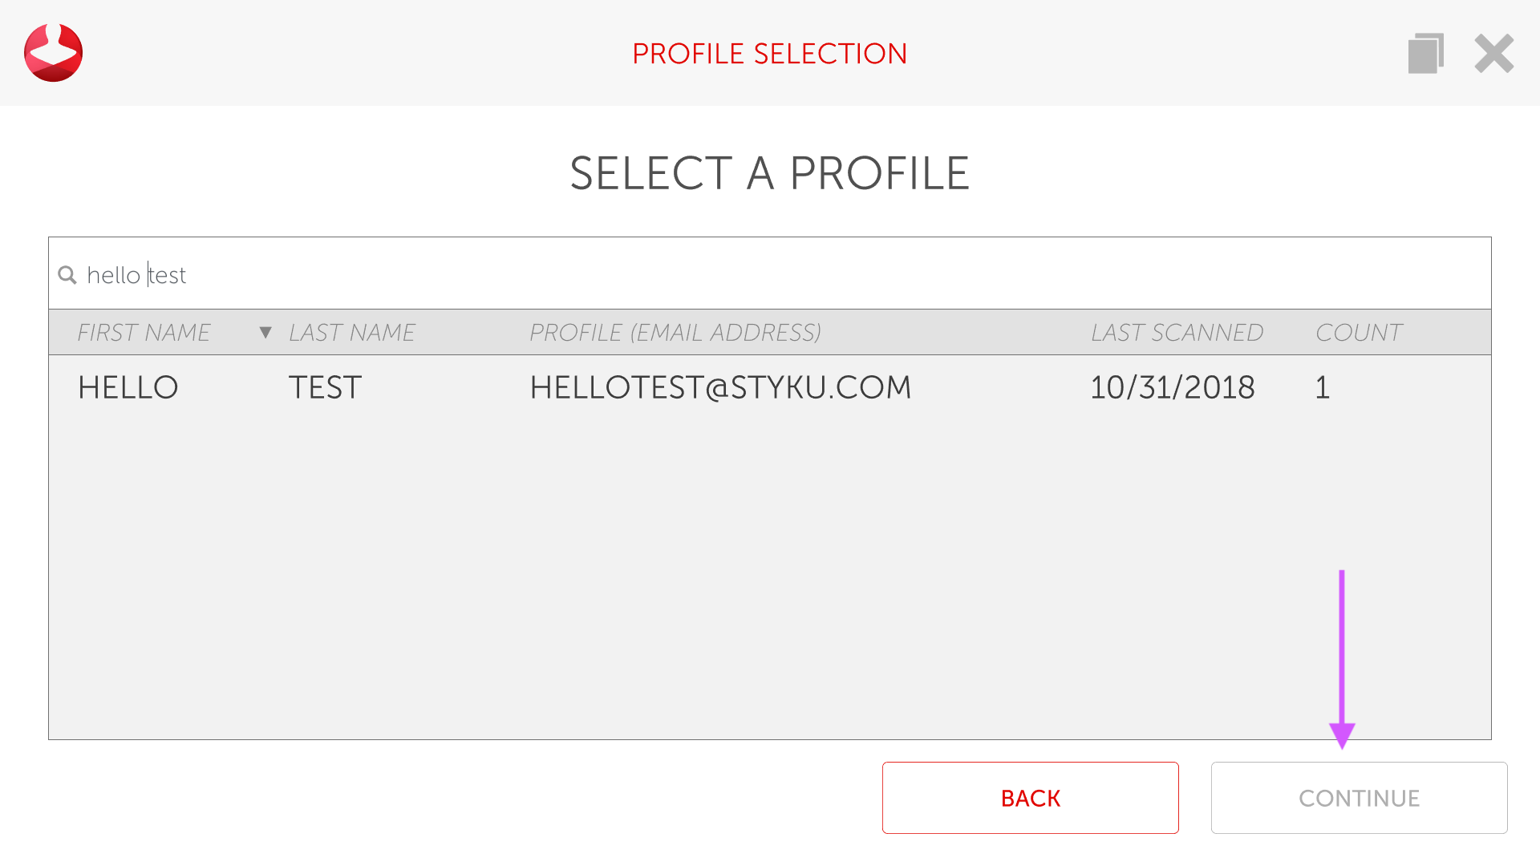
Task: Click the Styku red logo icon
Action: [53, 53]
